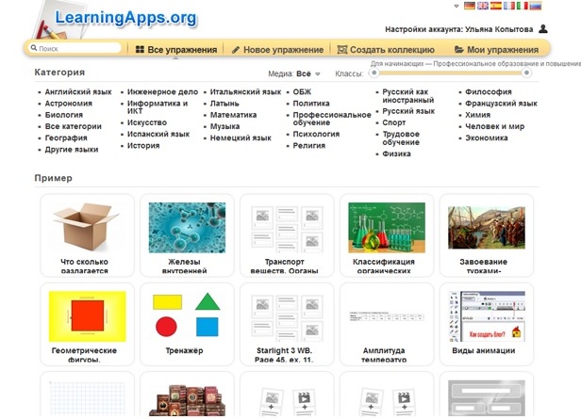This screenshot has width=581, height=419.
Task: Click the LearningApps.org logo
Action: [125, 18]
